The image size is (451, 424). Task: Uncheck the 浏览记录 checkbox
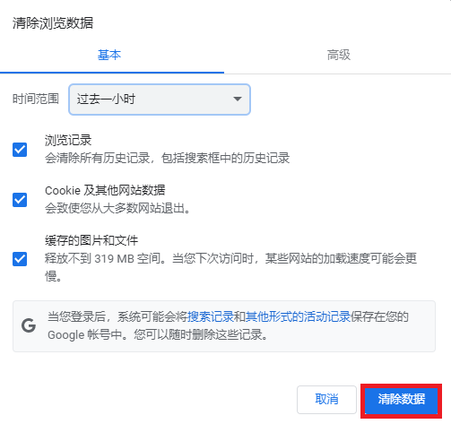pos(20,150)
